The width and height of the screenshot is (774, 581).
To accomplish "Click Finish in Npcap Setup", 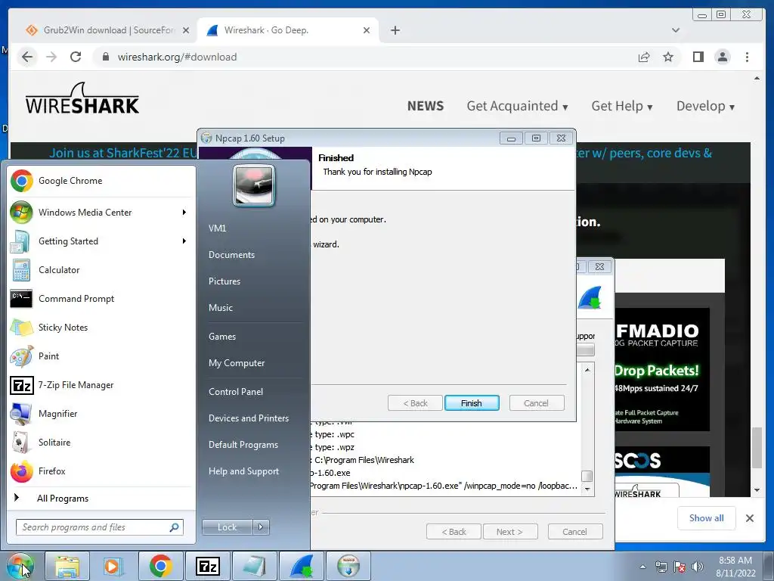I will pos(472,403).
